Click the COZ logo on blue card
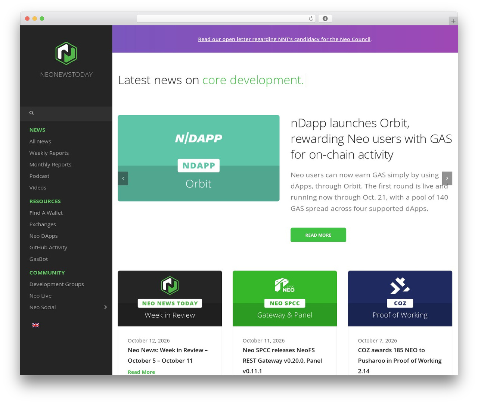Image resolution: width=478 pixels, height=404 pixels. coord(400,285)
